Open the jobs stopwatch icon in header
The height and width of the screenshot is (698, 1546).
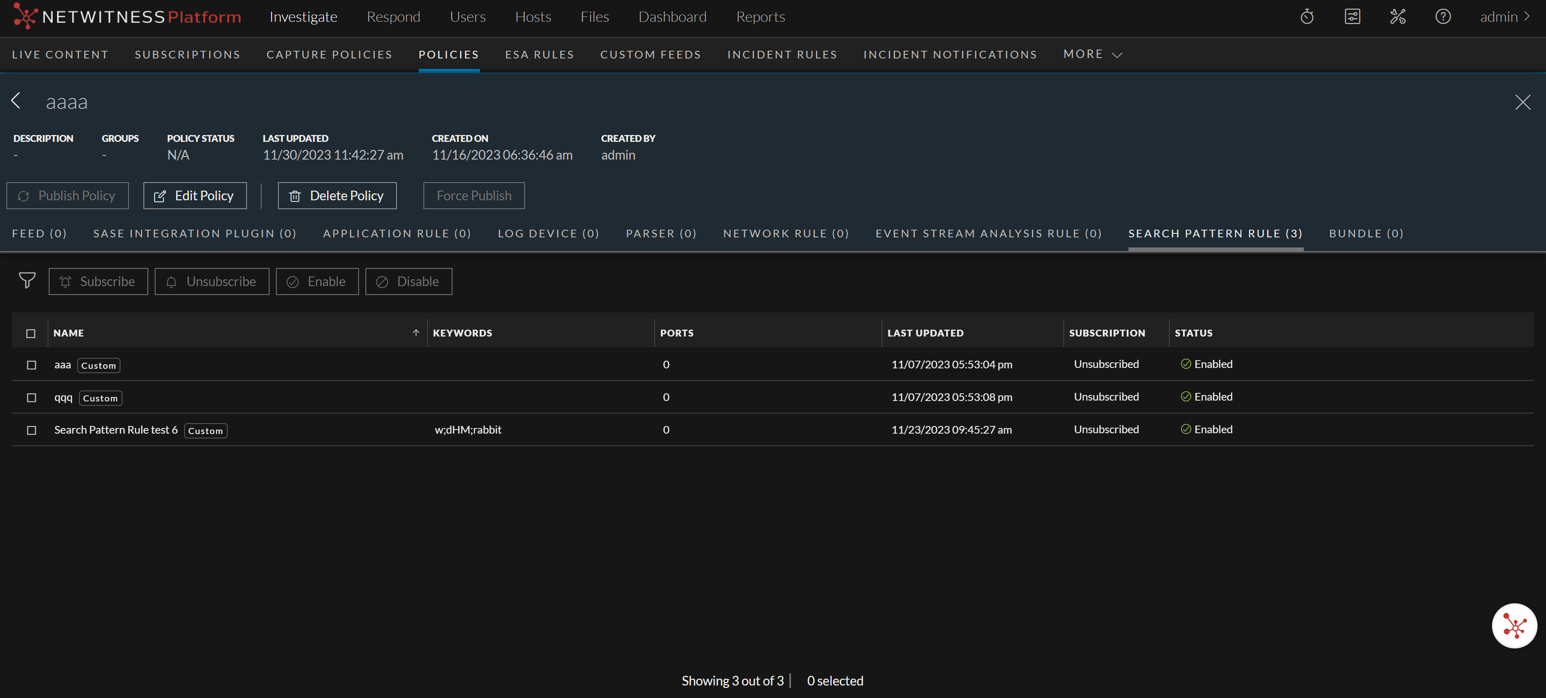click(x=1307, y=16)
